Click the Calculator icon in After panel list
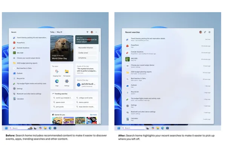This screenshot has height=151, width=226. [127, 119]
